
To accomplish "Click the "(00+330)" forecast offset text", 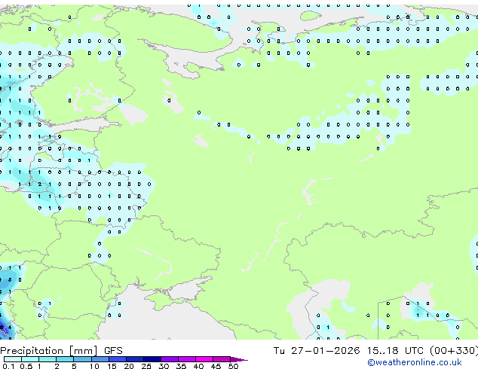I will tap(454, 351).
